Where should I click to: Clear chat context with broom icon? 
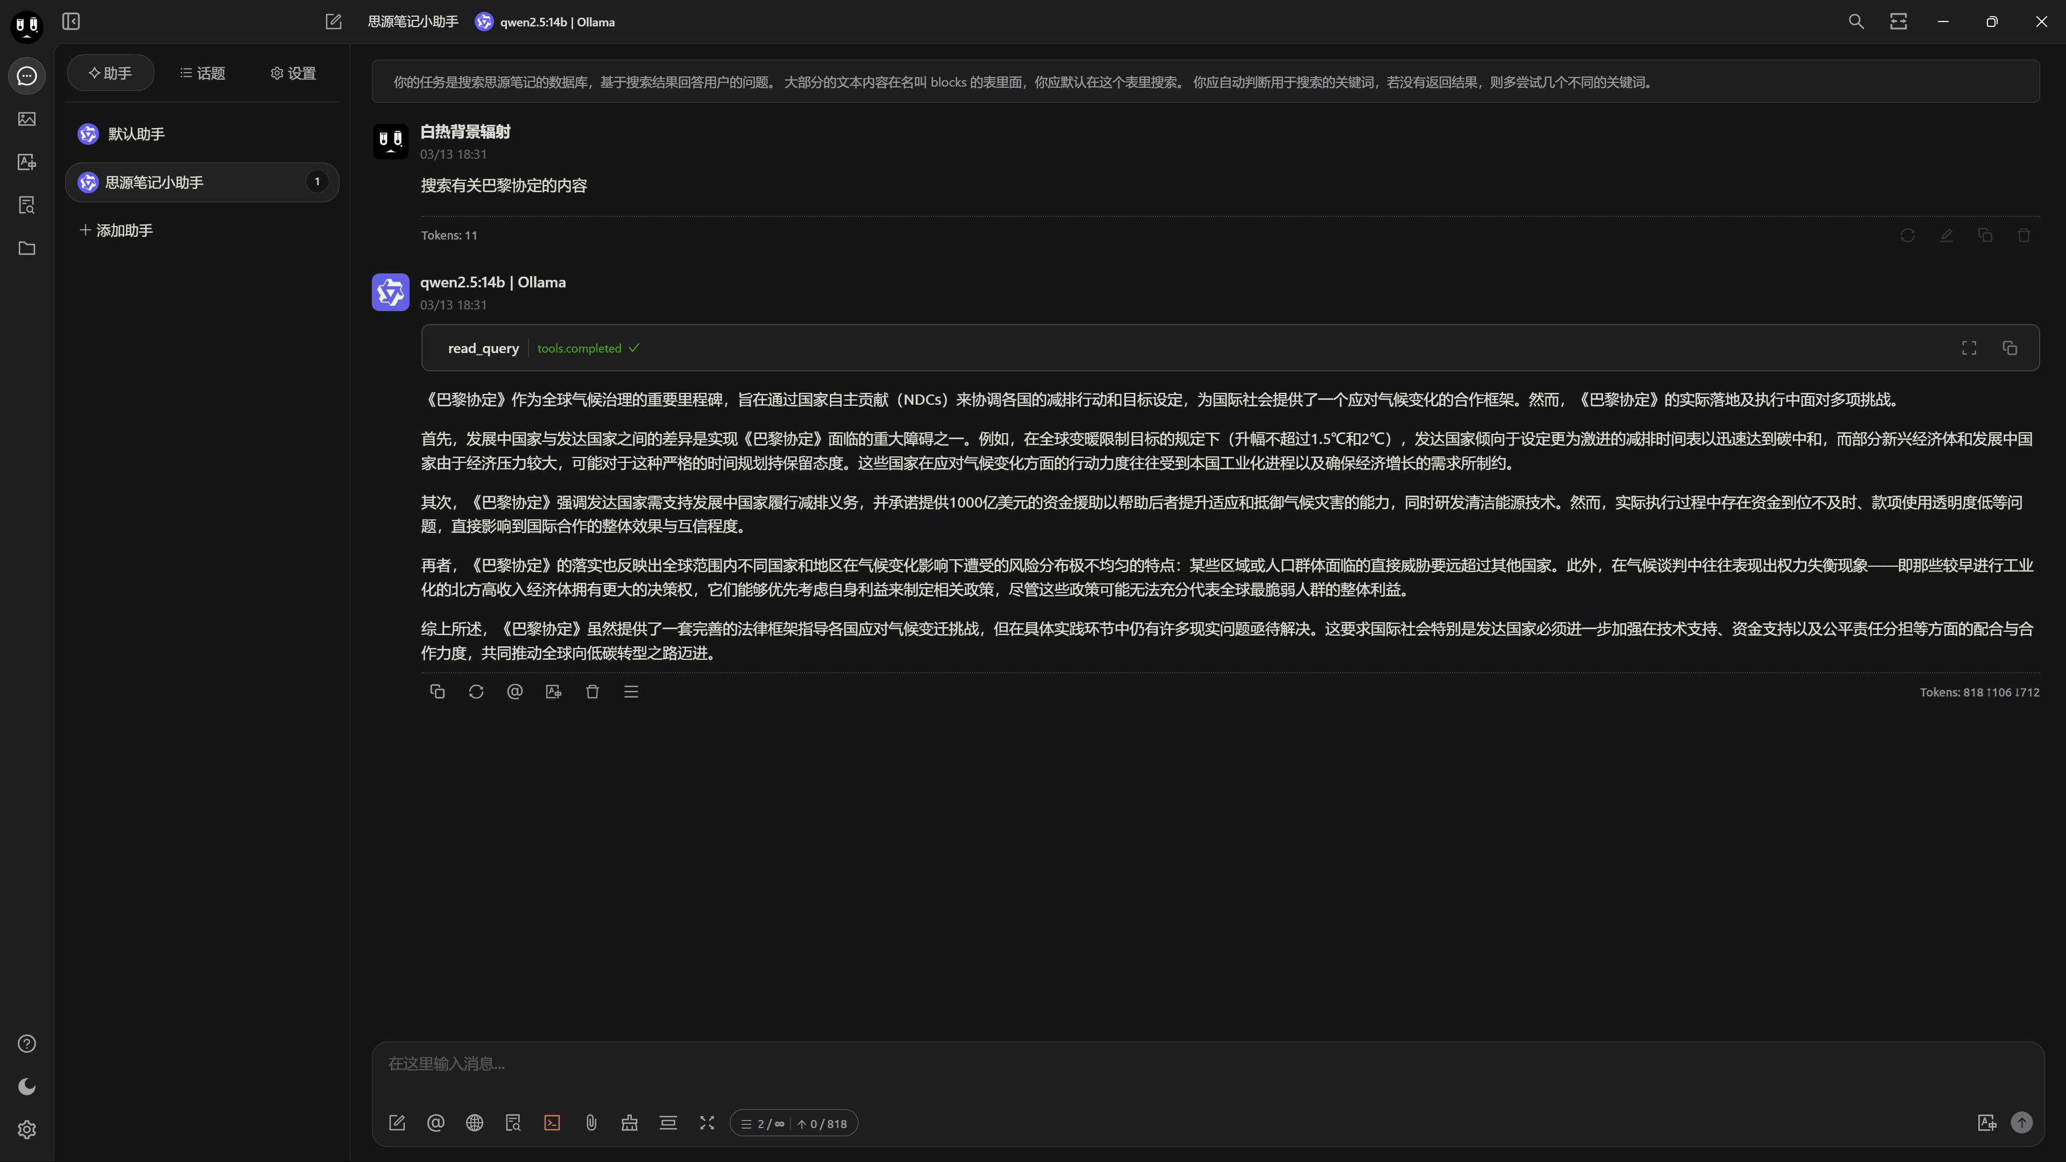click(630, 1123)
